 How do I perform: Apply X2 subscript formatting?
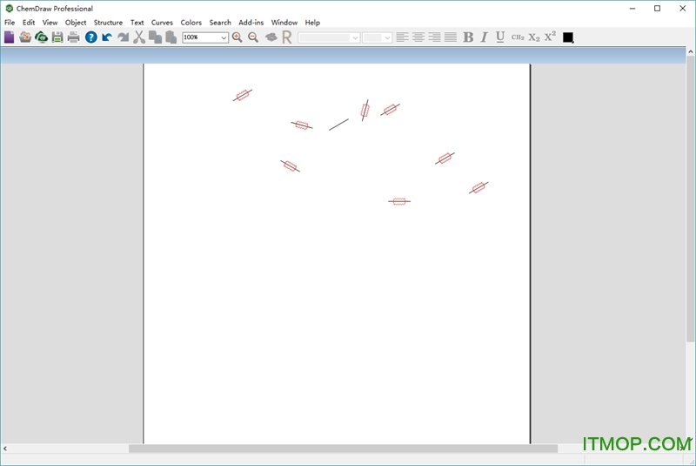534,37
